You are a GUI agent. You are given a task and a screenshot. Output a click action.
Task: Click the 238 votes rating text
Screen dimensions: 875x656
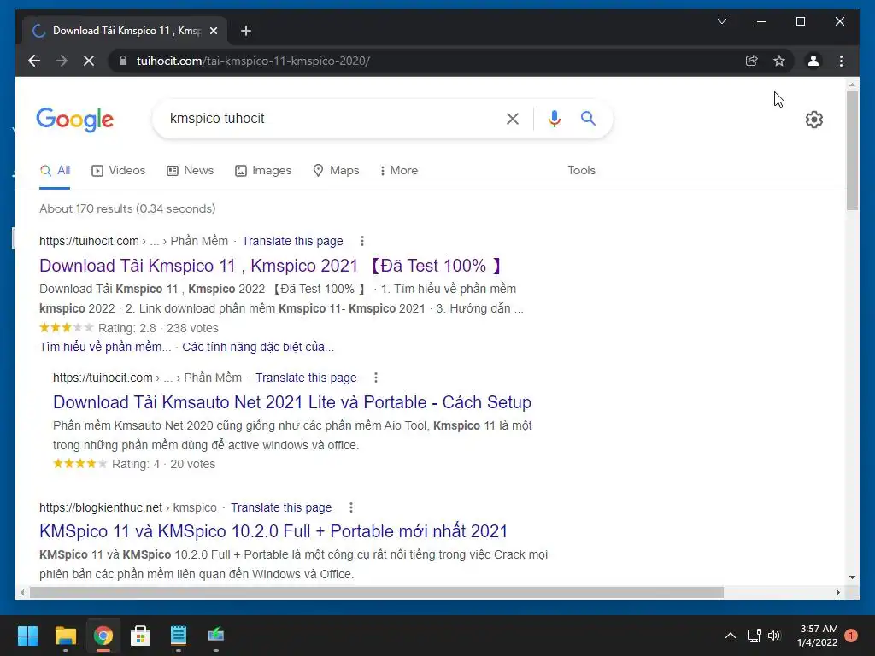(192, 328)
